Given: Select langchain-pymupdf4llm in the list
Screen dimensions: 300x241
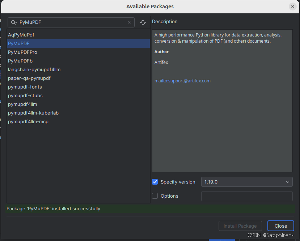Looking at the screenshot, I should (78, 69).
